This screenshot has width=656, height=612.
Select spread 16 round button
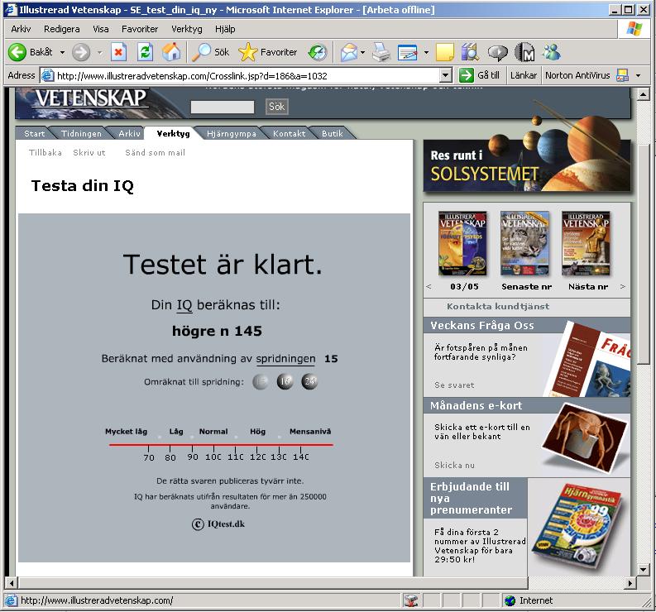coord(285,381)
